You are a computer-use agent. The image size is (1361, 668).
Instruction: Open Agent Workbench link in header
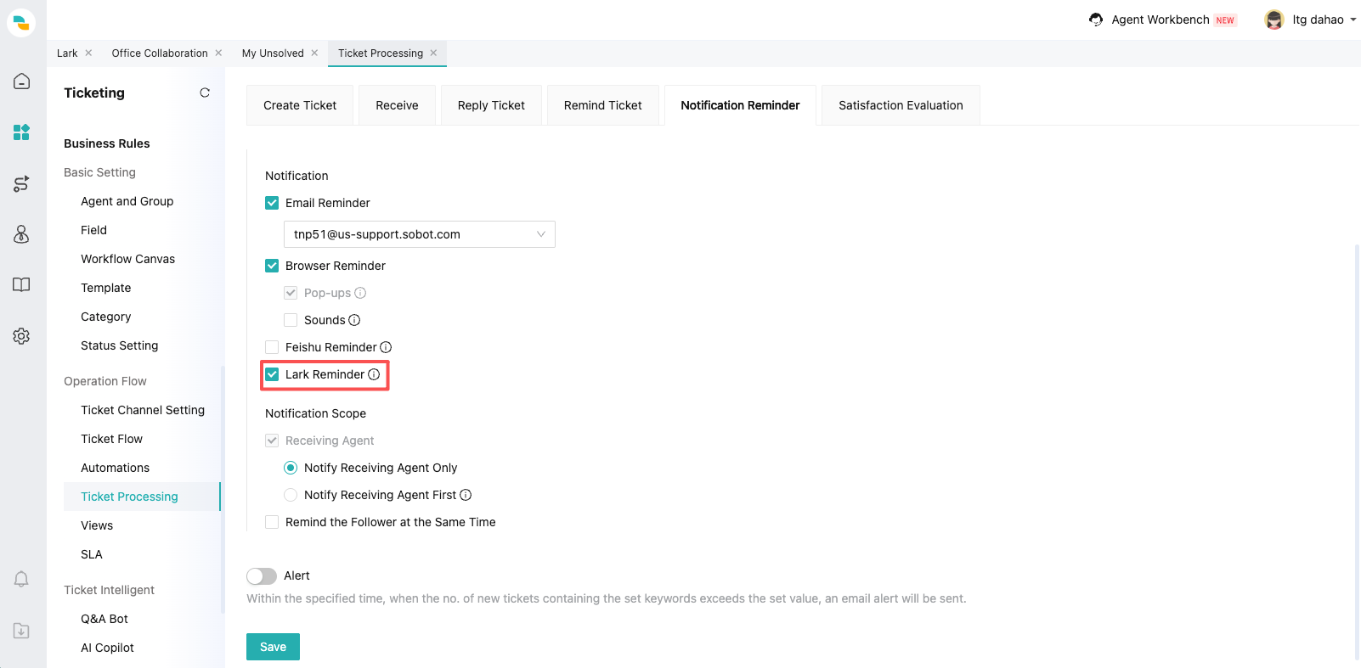tap(1160, 20)
